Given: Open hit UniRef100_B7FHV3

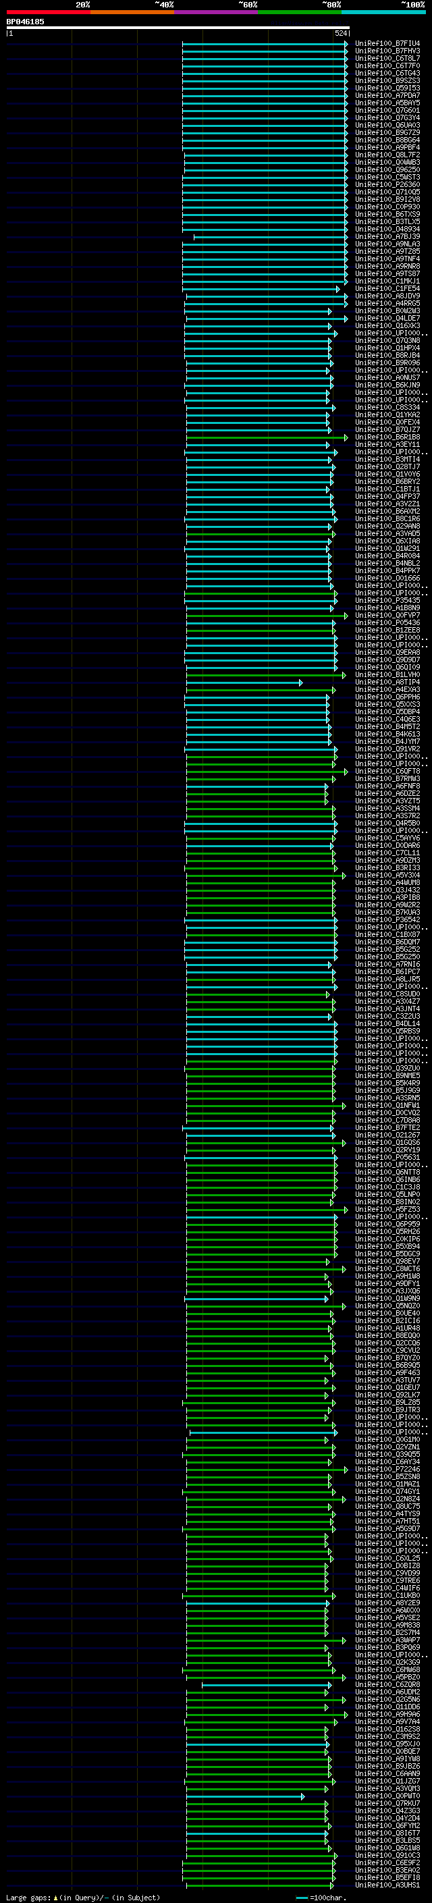Looking at the screenshot, I should [x=387, y=51].
